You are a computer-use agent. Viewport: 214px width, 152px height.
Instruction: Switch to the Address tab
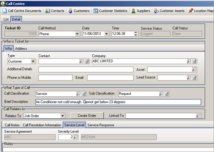point(21,49)
